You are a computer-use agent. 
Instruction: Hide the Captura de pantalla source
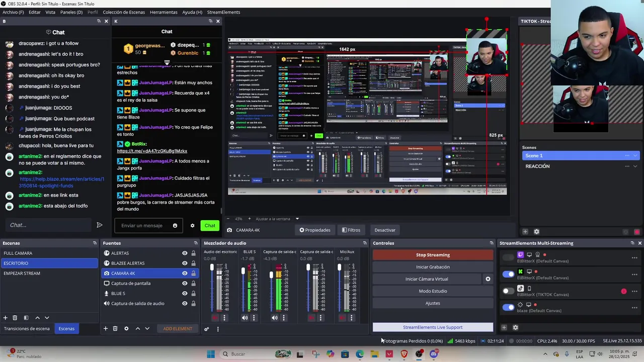pos(185,284)
